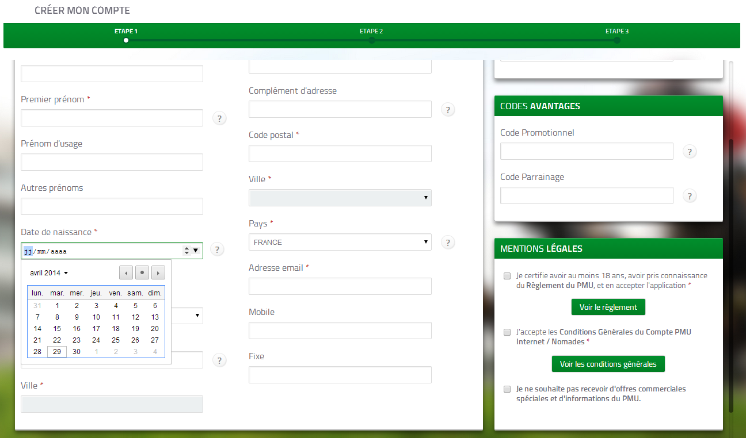The height and width of the screenshot is (438, 746).
Task: Click help icon beside Date de naissance
Action: tap(216, 249)
